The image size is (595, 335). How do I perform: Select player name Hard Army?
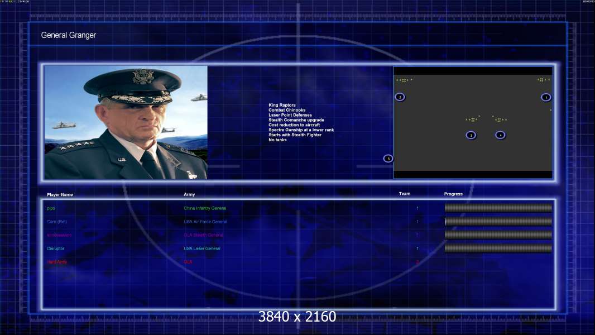(x=57, y=262)
